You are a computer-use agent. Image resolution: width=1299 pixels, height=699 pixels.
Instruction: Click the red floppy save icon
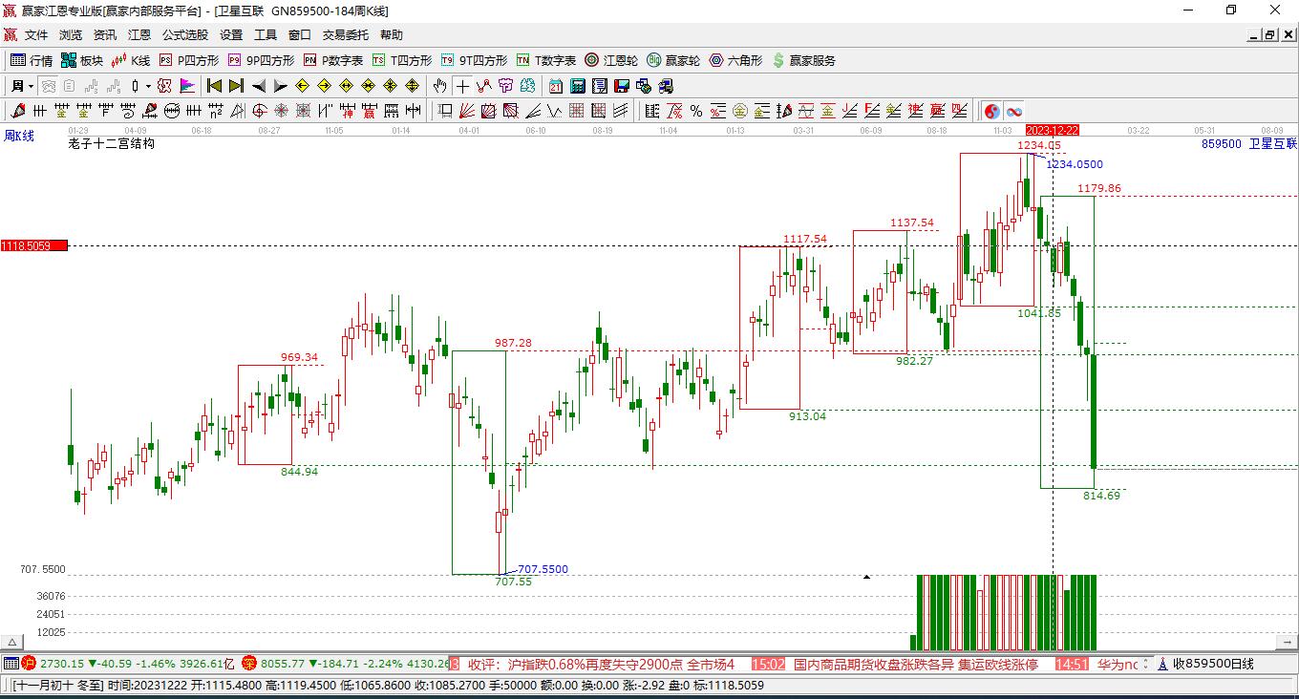(622, 86)
